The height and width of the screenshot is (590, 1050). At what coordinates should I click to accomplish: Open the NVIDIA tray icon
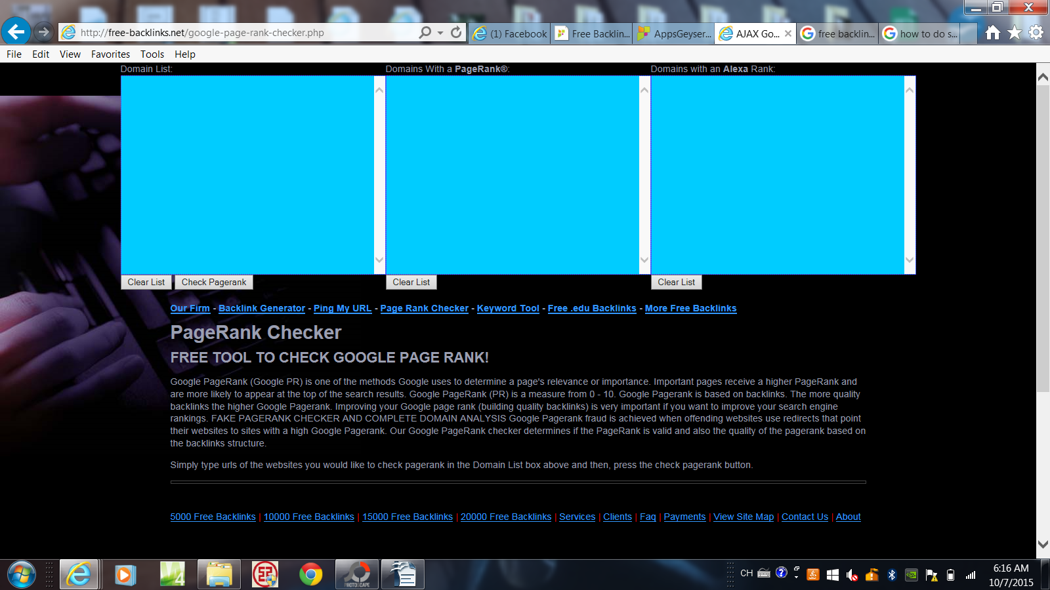click(x=912, y=575)
